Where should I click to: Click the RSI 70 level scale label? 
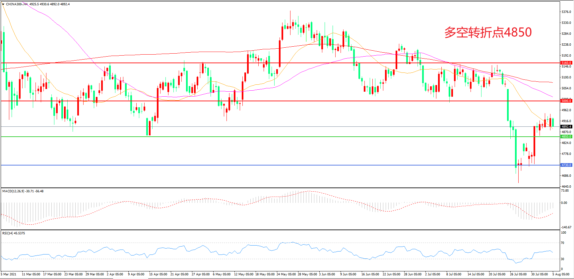click(563, 243)
